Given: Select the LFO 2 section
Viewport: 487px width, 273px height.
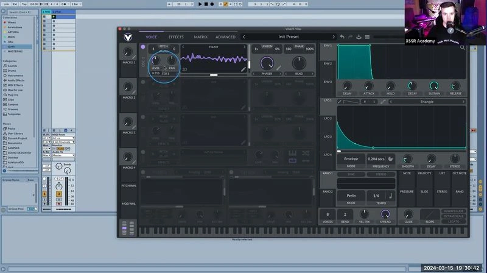Looking at the screenshot, I should click(328, 118).
